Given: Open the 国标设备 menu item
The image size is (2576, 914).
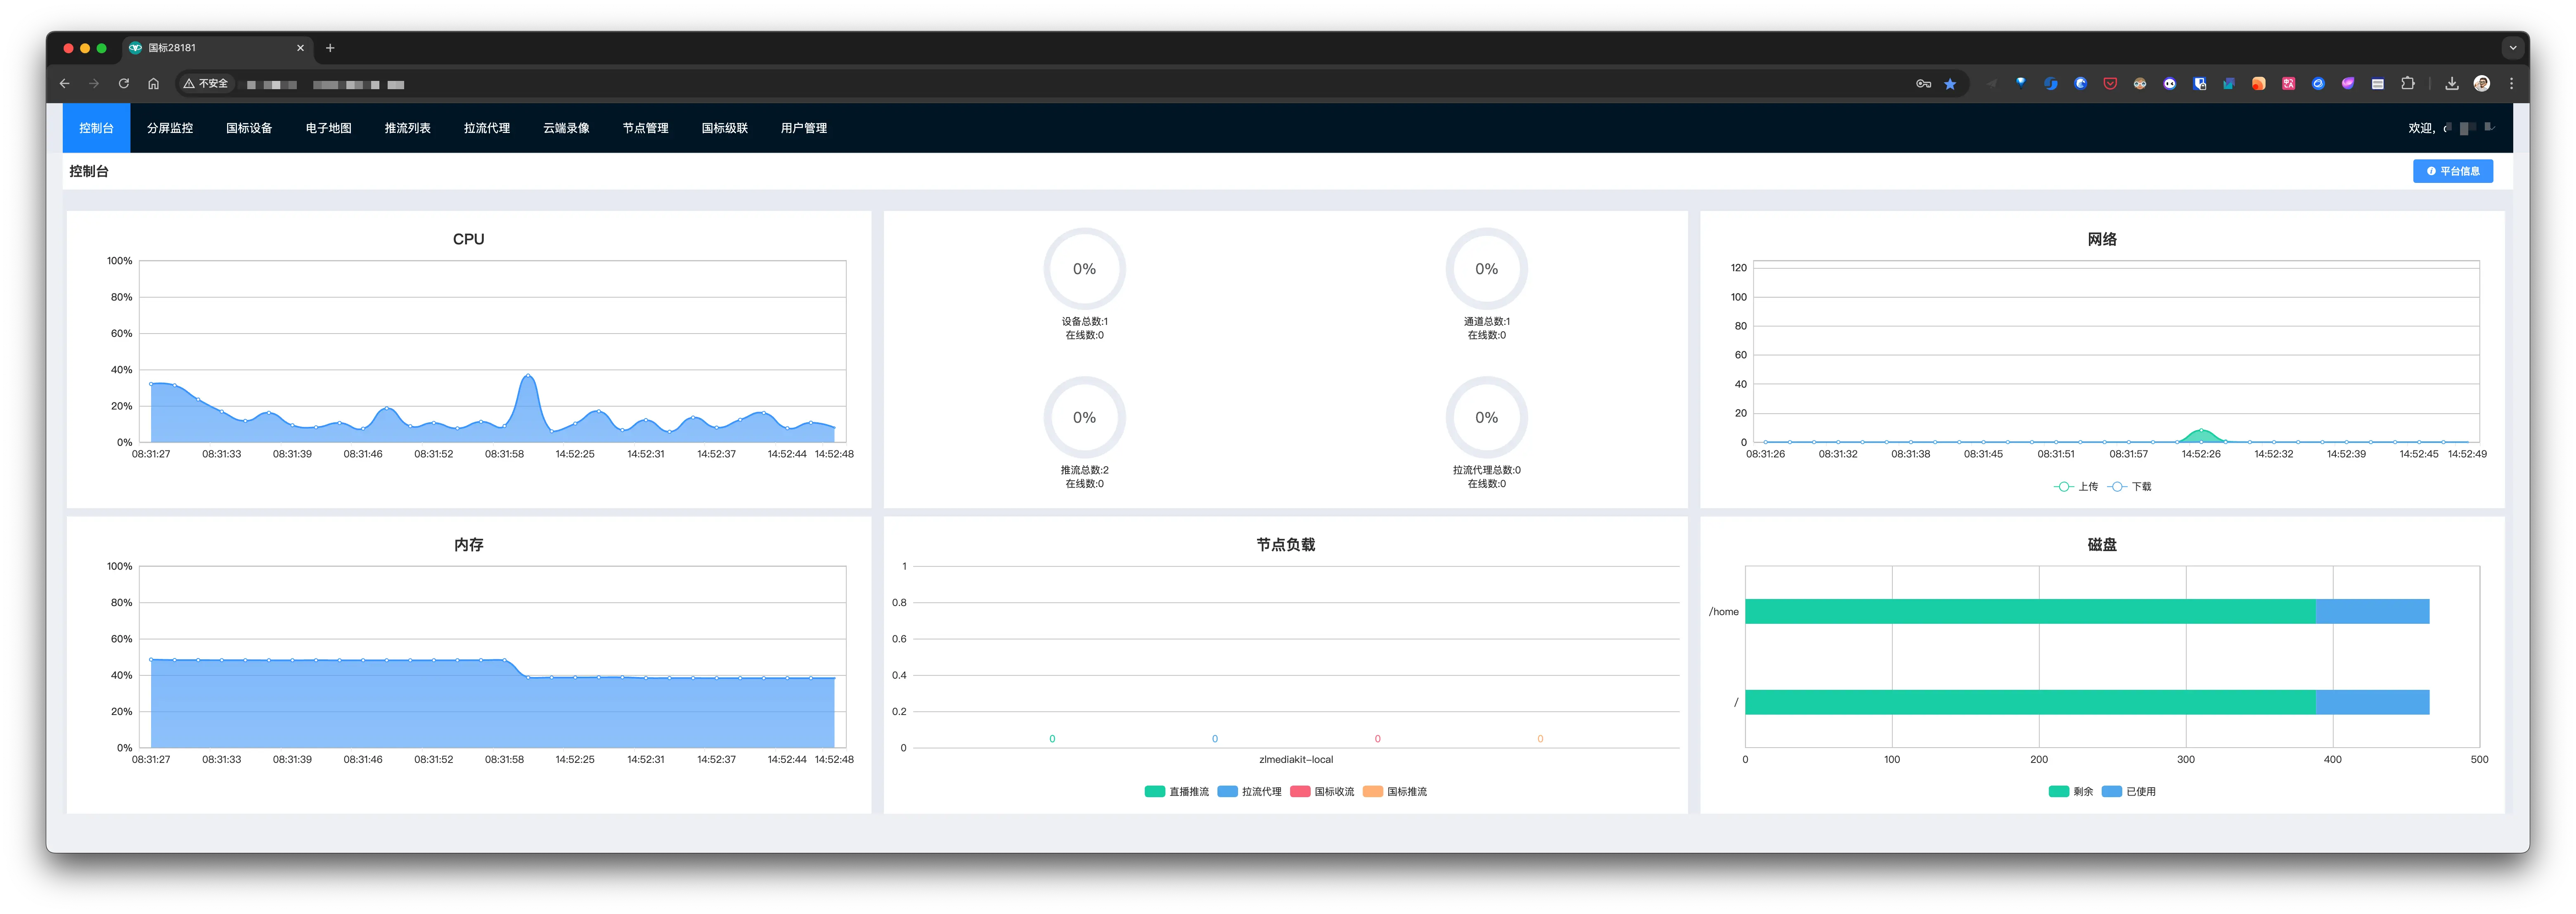Looking at the screenshot, I should [249, 128].
